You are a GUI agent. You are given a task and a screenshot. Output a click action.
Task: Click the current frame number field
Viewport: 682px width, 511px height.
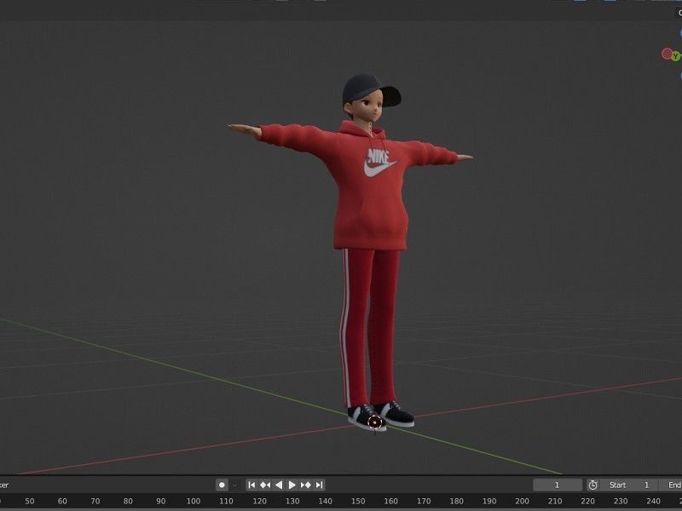tap(558, 485)
